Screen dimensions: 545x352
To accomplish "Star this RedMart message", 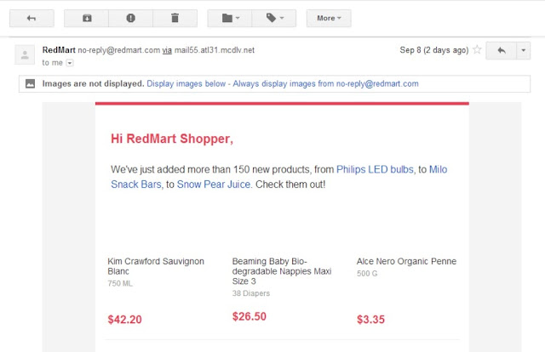I will pos(477,50).
